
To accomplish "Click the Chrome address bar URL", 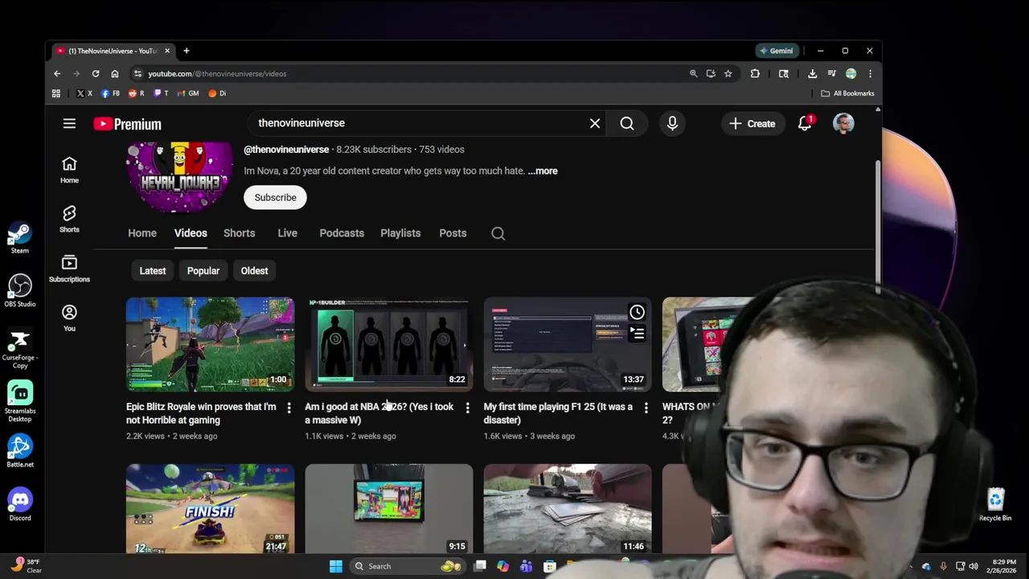I will click(217, 73).
